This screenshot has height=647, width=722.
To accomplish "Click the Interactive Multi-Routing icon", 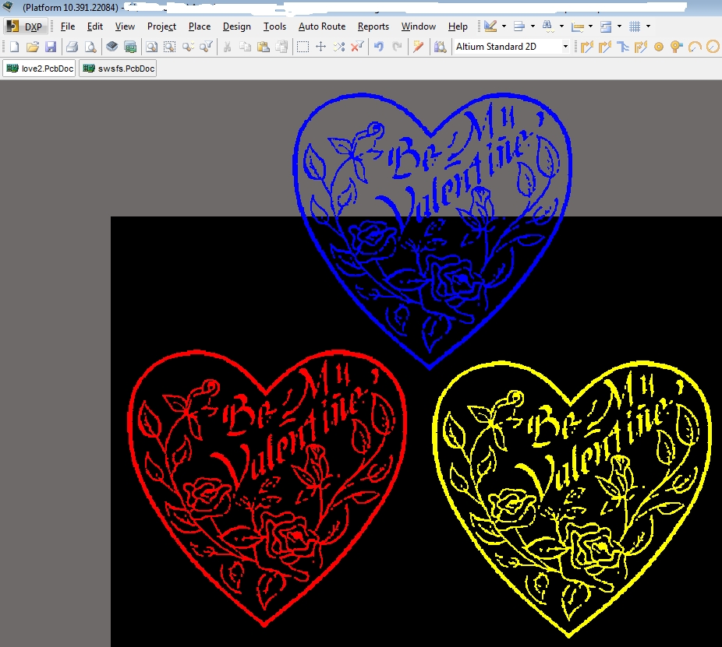I will (622, 47).
